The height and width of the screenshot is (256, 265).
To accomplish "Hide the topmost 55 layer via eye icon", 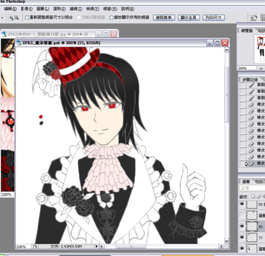I will point(242,204).
